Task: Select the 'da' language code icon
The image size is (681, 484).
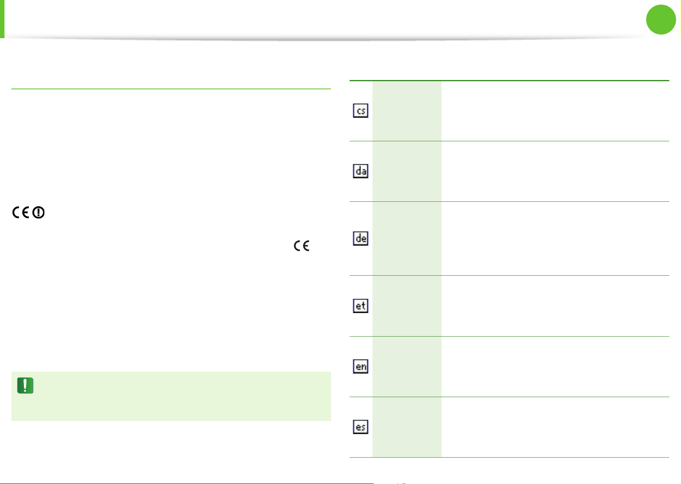Action: coord(361,171)
